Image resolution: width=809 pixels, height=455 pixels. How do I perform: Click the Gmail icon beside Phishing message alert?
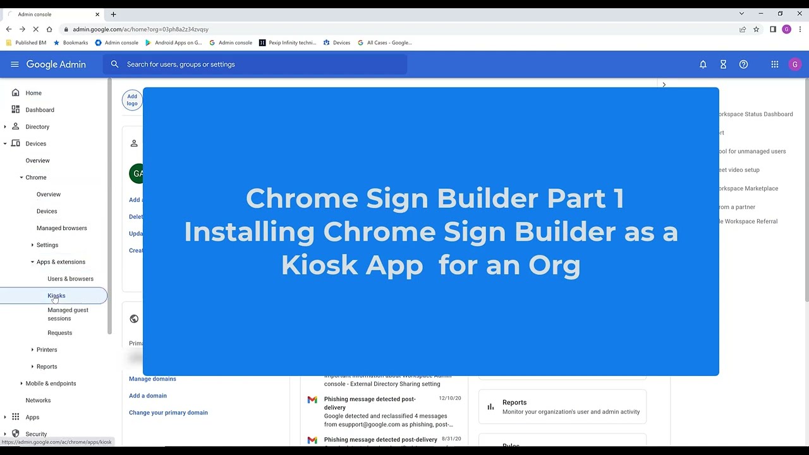pyautogui.click(x=312, y=399)
